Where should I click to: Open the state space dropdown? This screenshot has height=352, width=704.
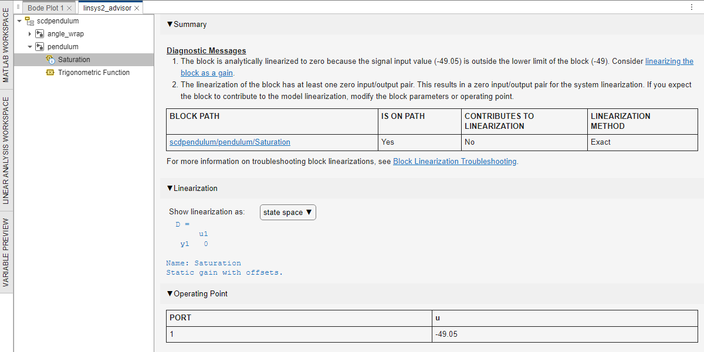tap(287, 212)
